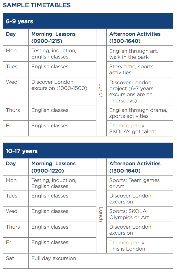Image resolution: width=177 pixels, height=272 pixels.
Task: Click the "SAMPLE TIMETABLES" heading
Action: 37,5
